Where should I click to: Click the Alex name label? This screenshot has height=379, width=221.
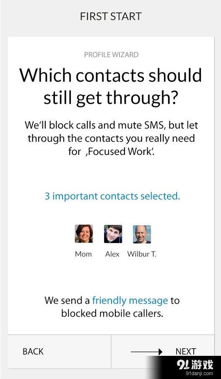(112, 254)
